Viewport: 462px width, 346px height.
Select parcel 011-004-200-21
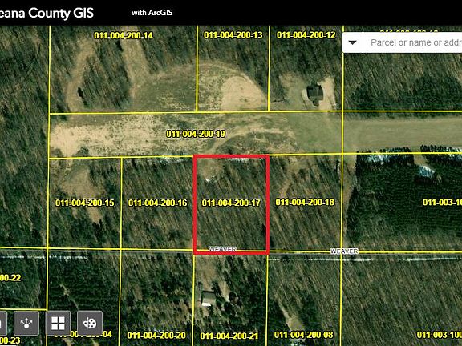coord(229,336)
